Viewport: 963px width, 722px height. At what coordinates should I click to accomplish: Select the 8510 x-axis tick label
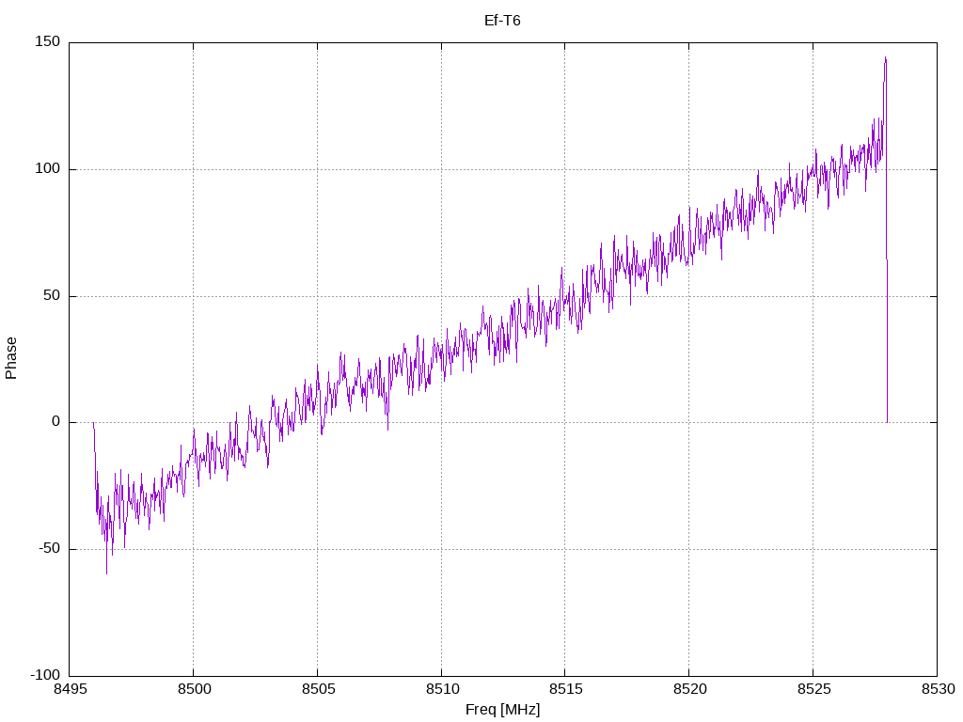(442, 689)
